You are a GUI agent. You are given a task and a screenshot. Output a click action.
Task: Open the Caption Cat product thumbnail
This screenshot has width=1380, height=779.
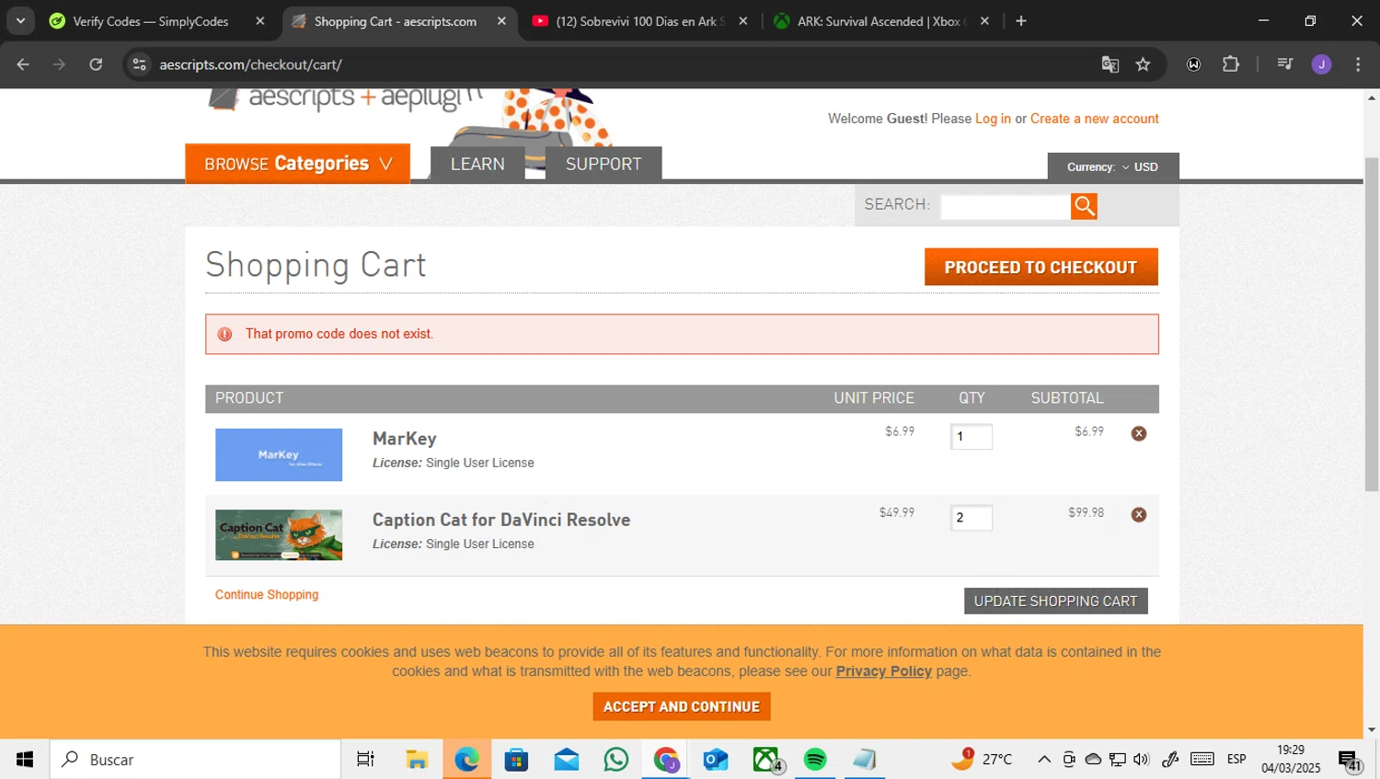point(279,535)
